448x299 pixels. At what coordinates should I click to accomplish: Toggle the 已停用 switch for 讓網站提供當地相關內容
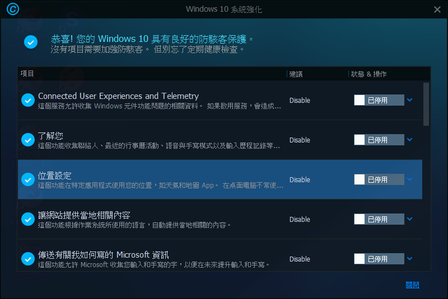(x=379, y=219)
